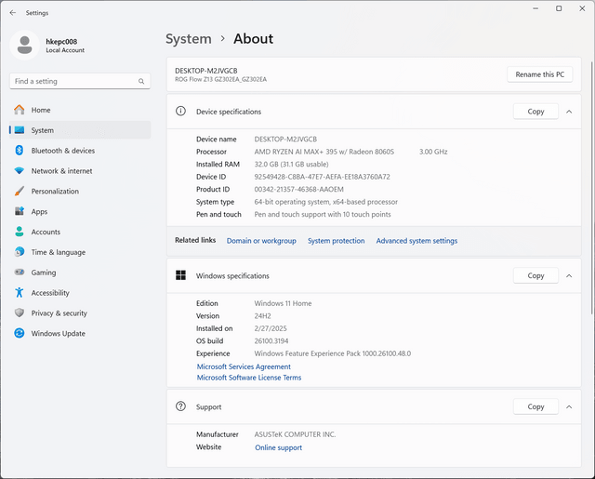Minimize the Settings window

pos(535,8)
